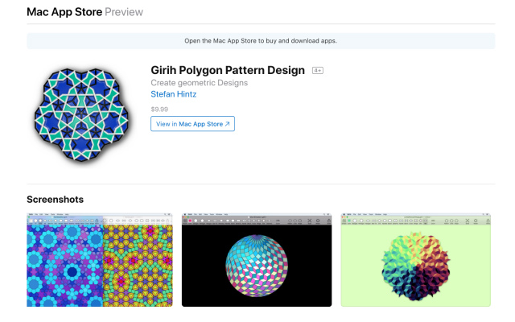
Task: Click the 4+ age rating badge
Action: [x=318, y=70]
